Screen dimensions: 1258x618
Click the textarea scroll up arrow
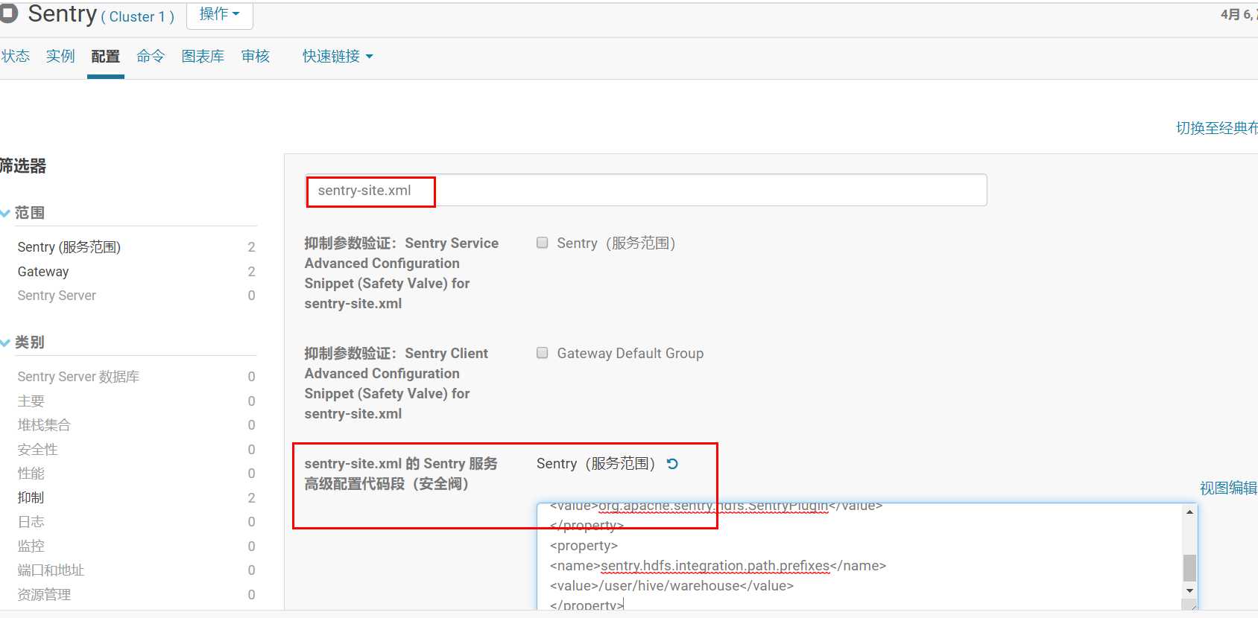coord(1189,512)
